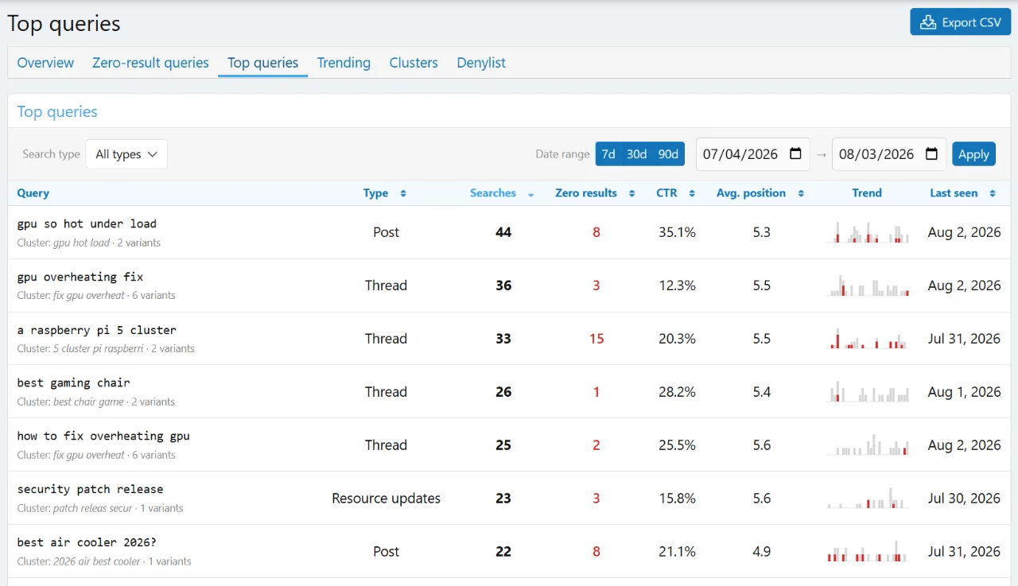Click the Export CSV download icon
The height and width of the screenshot is (586, 1018).
(927, 22)
